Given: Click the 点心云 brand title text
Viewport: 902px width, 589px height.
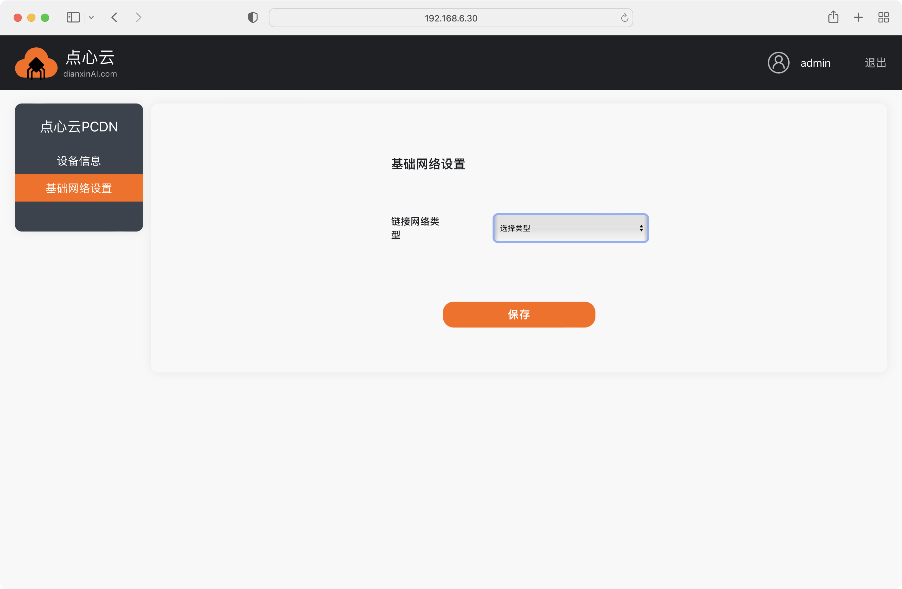Looking at the screenshot, I should 90,58.
